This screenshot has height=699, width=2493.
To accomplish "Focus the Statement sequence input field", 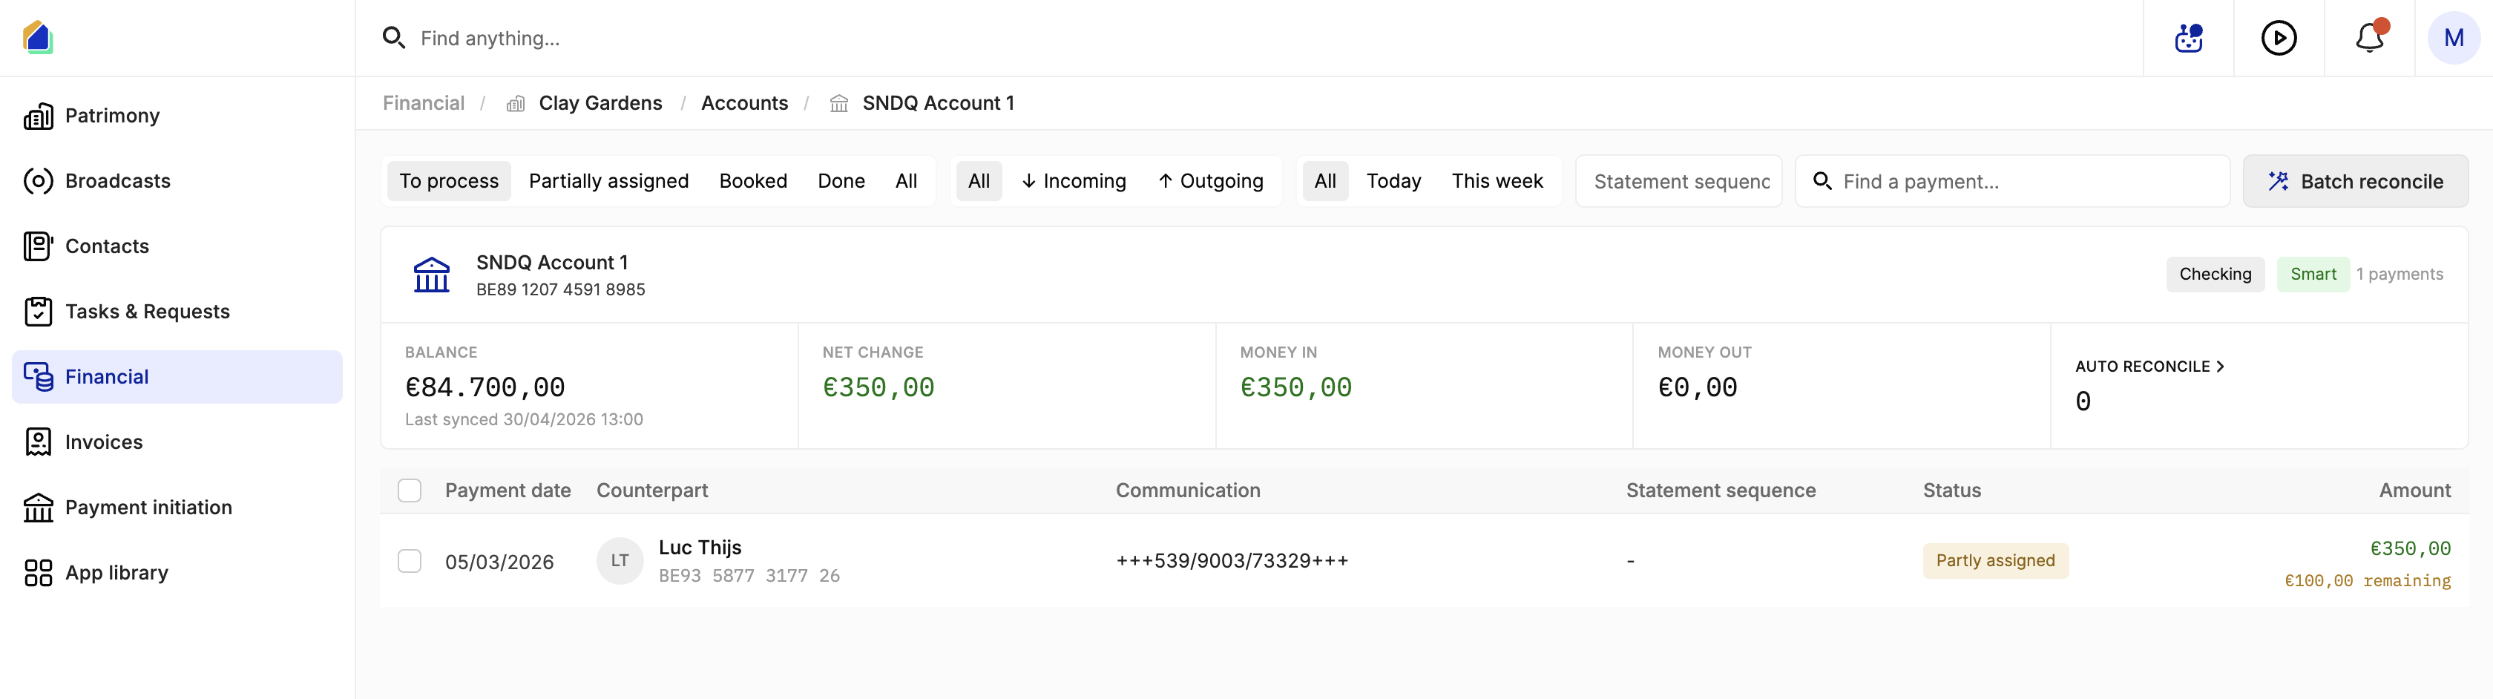I will pyautogui.click(x=1679, y=181).
